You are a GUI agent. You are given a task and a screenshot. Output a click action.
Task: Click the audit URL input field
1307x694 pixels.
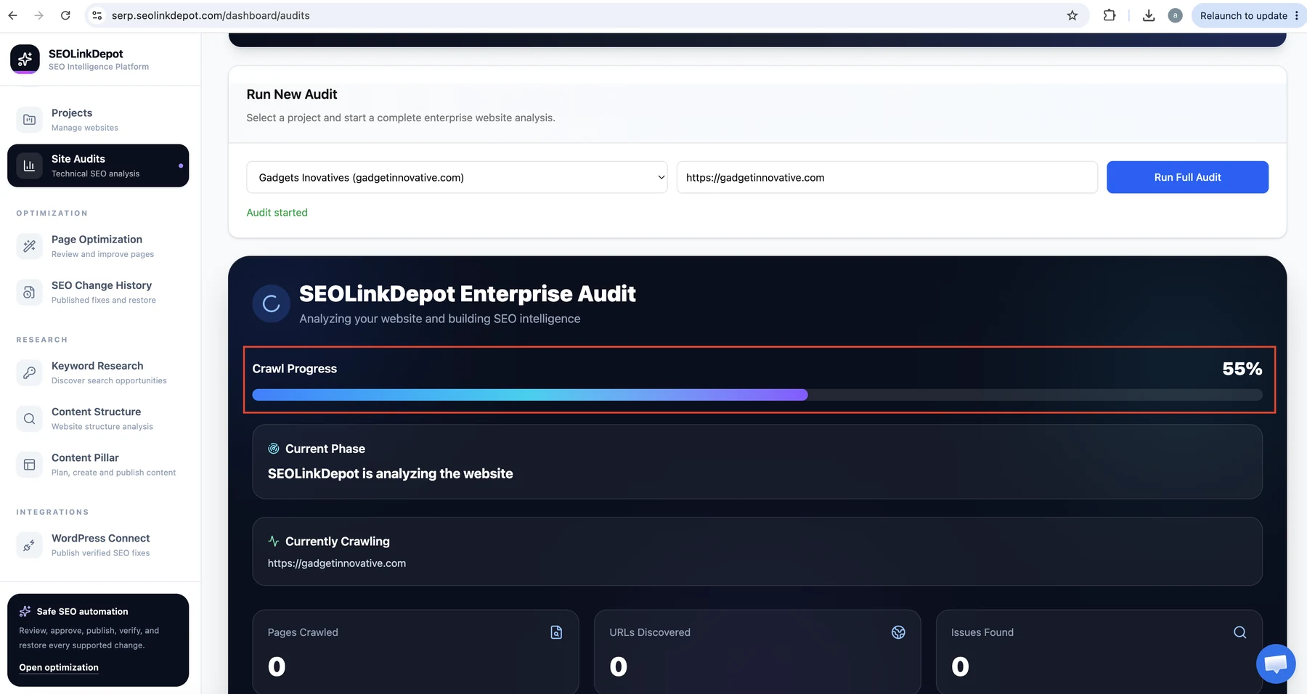click(x=887, y=177)
